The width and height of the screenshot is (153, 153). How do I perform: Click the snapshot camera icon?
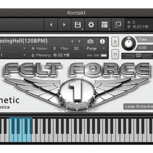pos(90,41)
